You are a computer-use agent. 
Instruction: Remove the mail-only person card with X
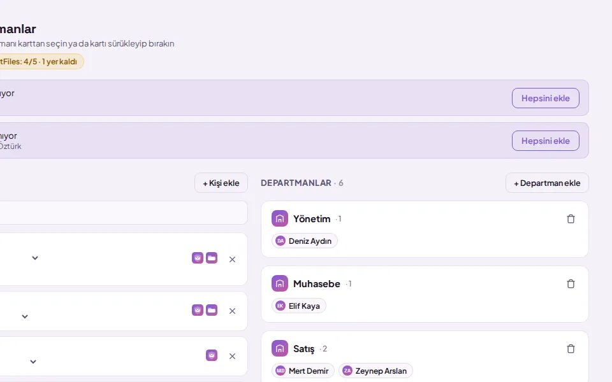(232, 357)
